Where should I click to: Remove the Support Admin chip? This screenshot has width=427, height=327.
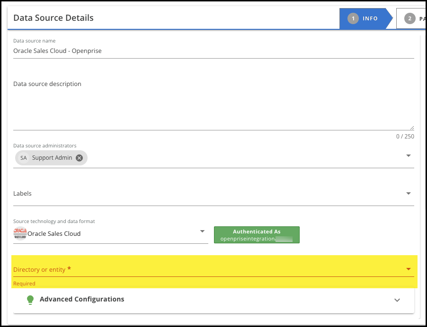pos(80,158)
